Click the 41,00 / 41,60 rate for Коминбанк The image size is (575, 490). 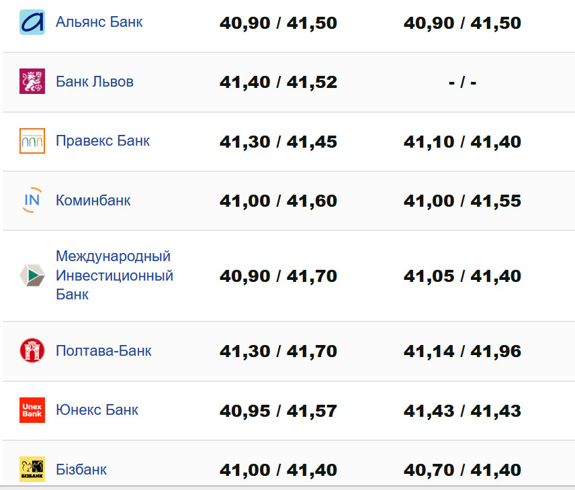(278, 201)
